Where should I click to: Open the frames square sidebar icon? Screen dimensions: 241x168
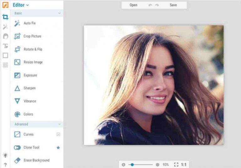pos(5,55)
